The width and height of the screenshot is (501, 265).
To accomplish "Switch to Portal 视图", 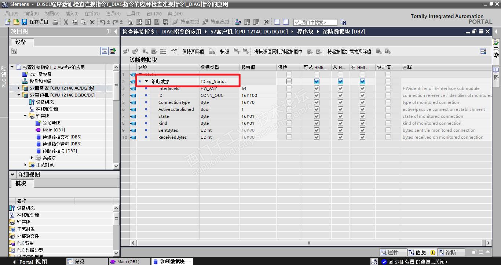I will [x=30, y=262].
